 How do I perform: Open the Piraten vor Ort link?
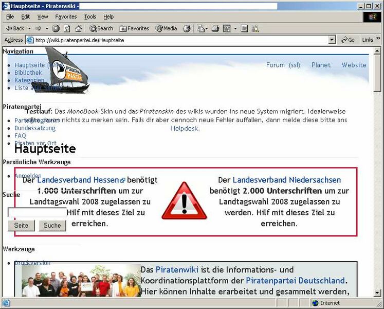tap(35, 143)
